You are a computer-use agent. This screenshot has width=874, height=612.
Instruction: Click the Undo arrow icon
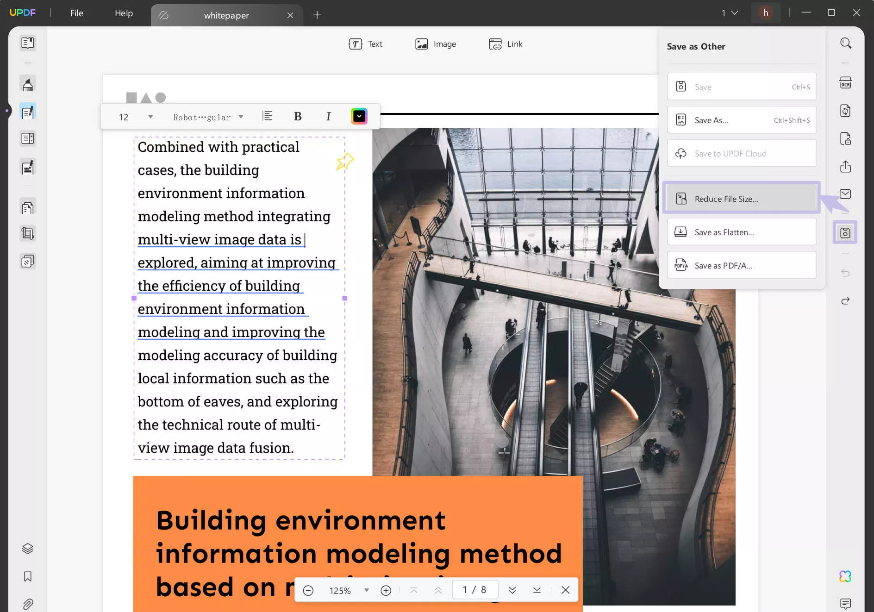click(x=846, y=273)
